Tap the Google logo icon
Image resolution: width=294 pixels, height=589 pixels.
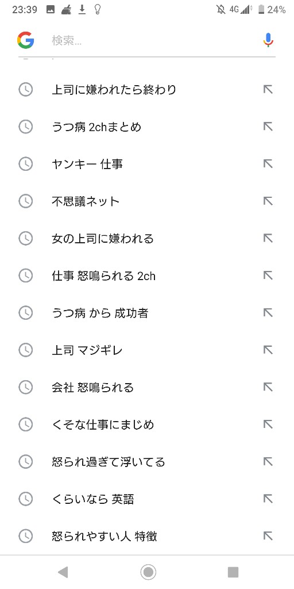tap(25, 40)
